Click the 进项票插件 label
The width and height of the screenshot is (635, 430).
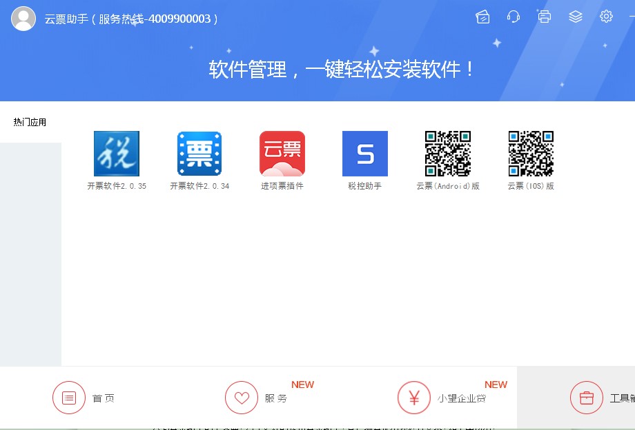[282, 186]
